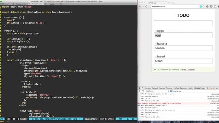Check the banana todo checkbox
The height and width of the screenshot is (123, 219).
tap(156, 44)
